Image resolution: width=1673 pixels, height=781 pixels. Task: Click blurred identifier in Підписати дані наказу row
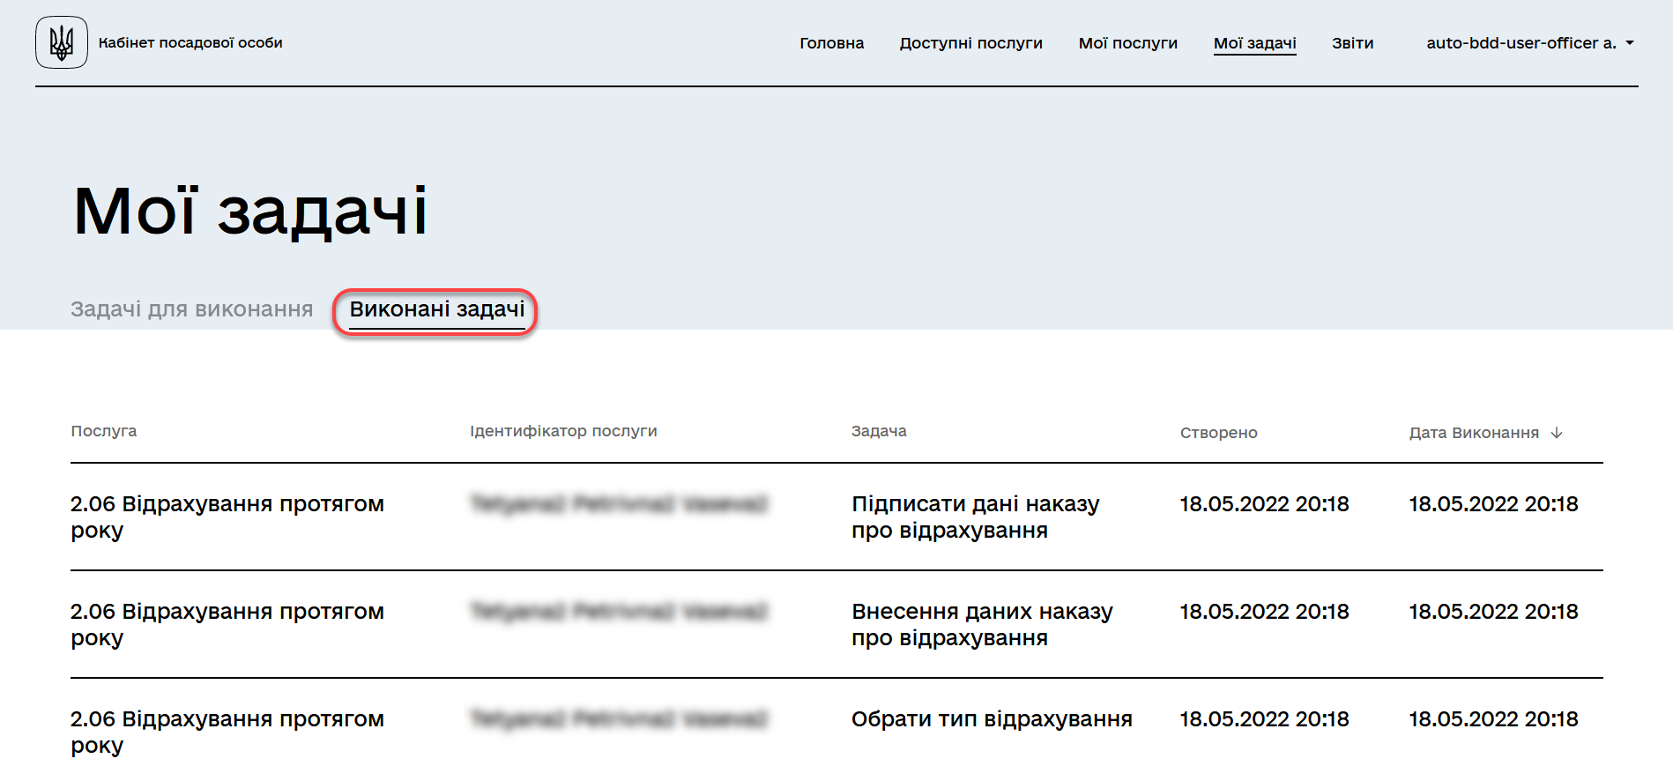(x=619, y=504)
